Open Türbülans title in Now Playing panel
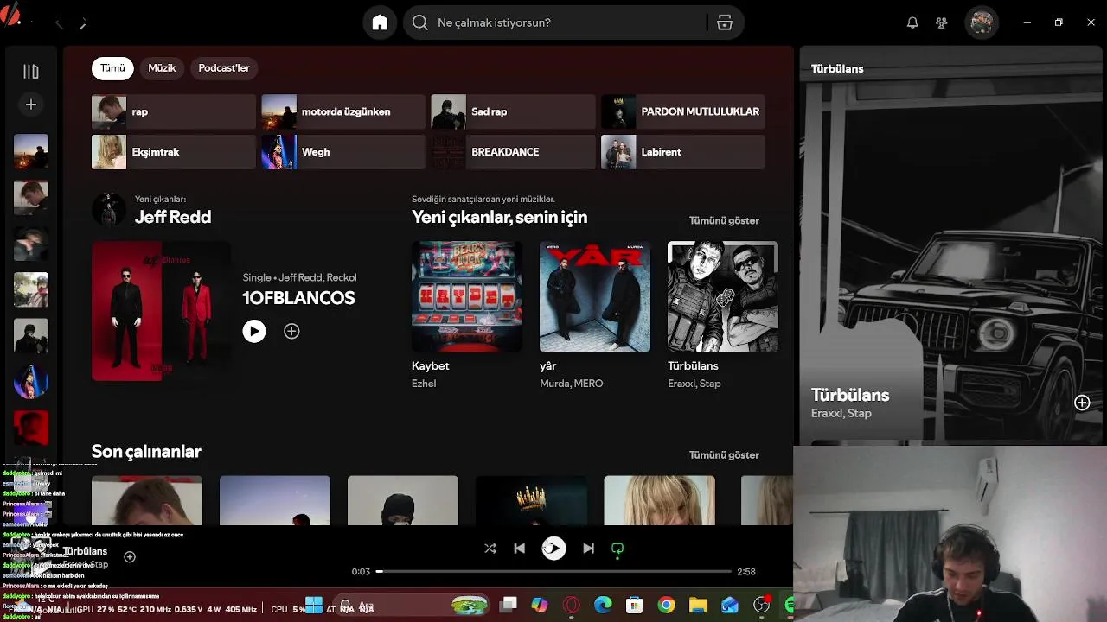This screenshot has height=622, width=1107. click(850, 395)
